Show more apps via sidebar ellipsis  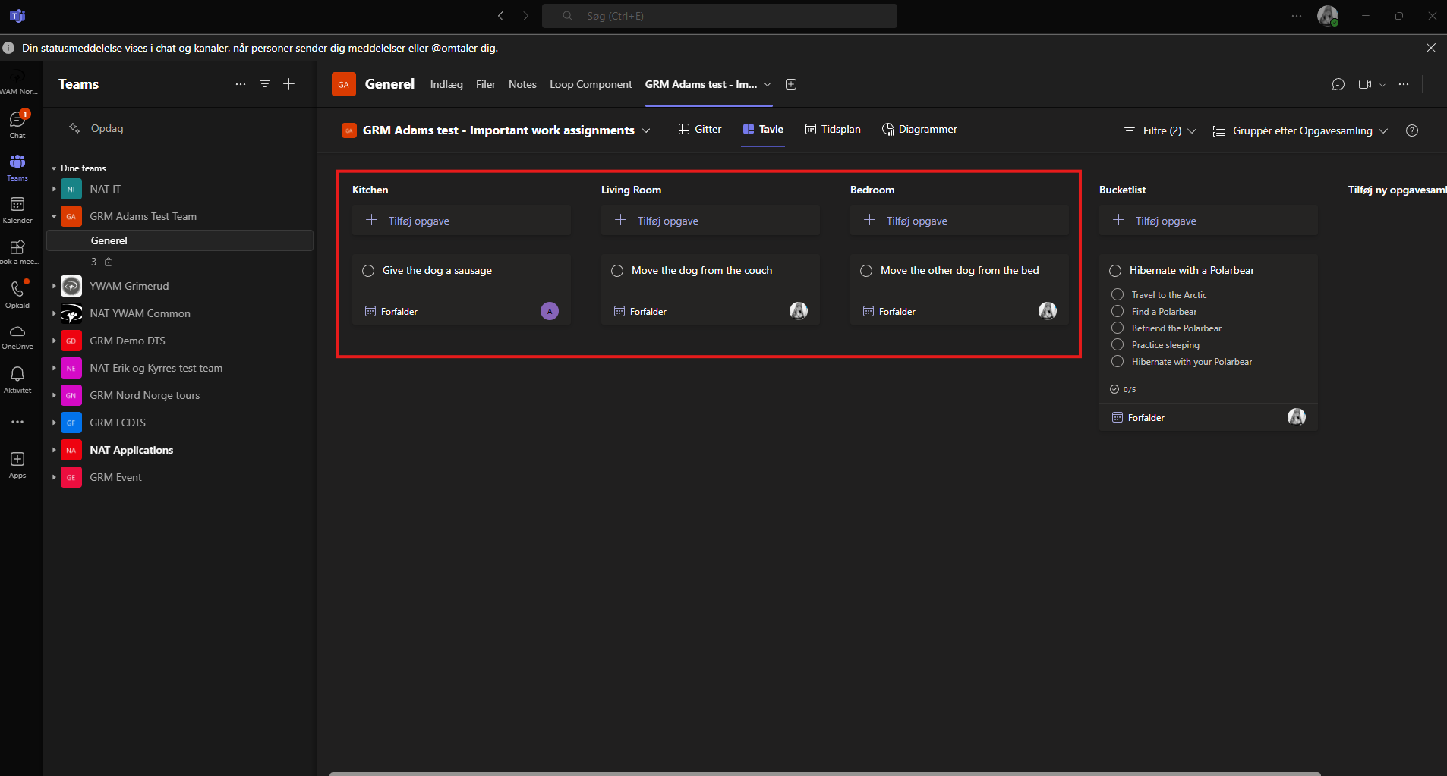(17, 422)
